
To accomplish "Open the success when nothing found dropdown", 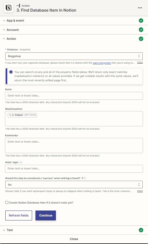I will (x=74, y=185).
